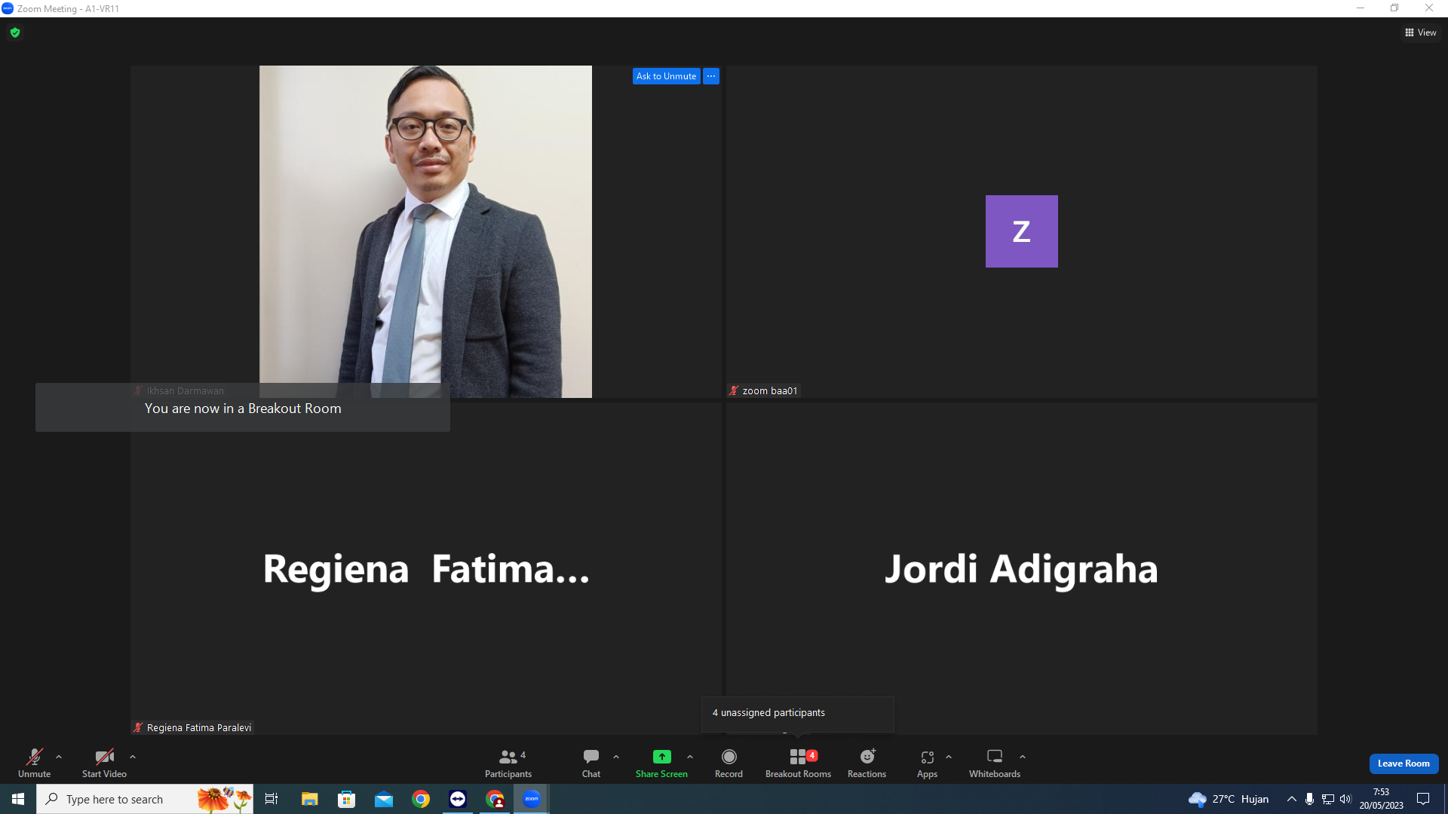Open weather widget showing 27°C Hujan
The image size is (1448, 814).
1229,799
